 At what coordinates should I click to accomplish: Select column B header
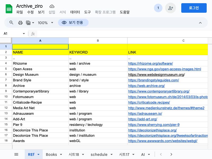[x=98, y=41]
